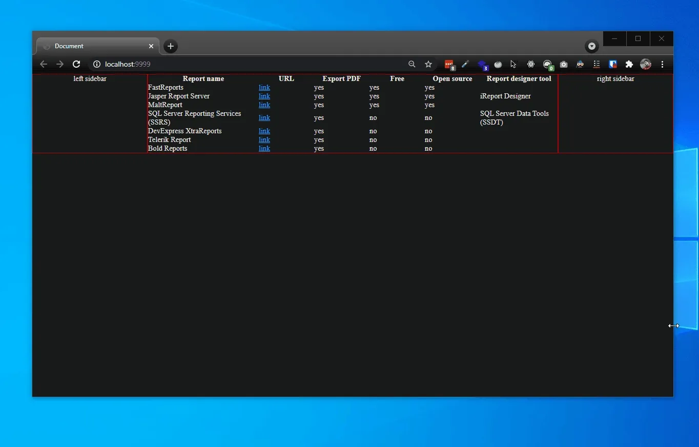Open the blue extension with badge 3
The image size is (699, 447).
point(482,65)
